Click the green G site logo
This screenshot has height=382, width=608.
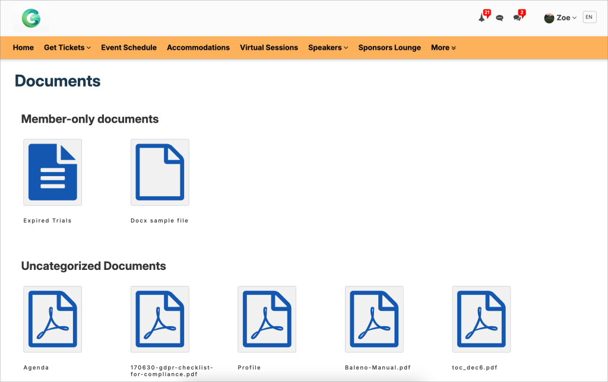tap(30, 18)
